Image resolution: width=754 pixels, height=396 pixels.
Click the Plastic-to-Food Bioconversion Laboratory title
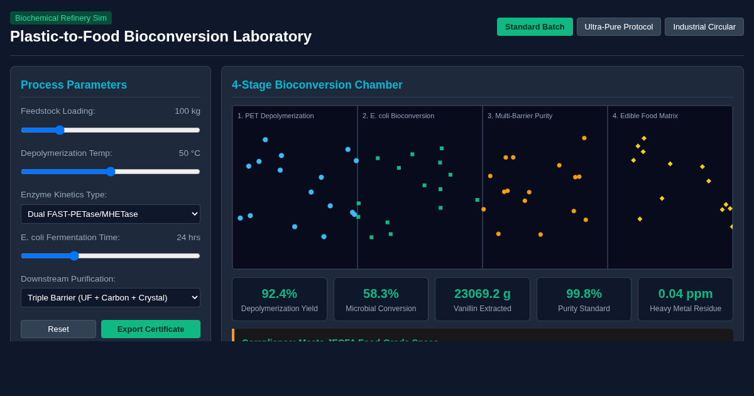161,36
